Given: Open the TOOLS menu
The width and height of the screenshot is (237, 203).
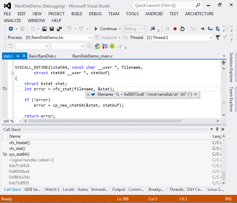Looking at the screenshot, I should pos(132,14).
